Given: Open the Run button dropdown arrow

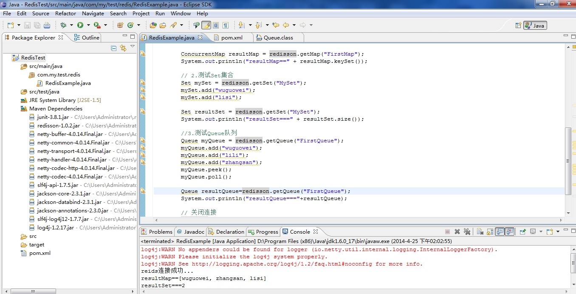Looking at the screenshot, I should [x=88, y=25].
